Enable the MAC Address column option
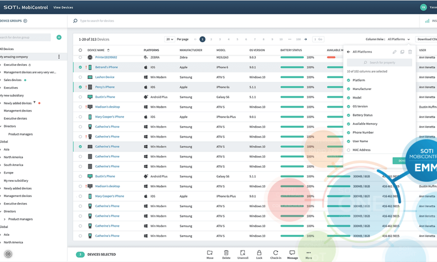 point(349,150)
